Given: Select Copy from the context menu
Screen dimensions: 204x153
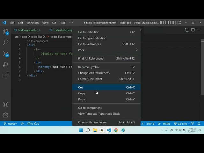Looking at the screenshot, I should pyautogui.click(x=106, y=93).
